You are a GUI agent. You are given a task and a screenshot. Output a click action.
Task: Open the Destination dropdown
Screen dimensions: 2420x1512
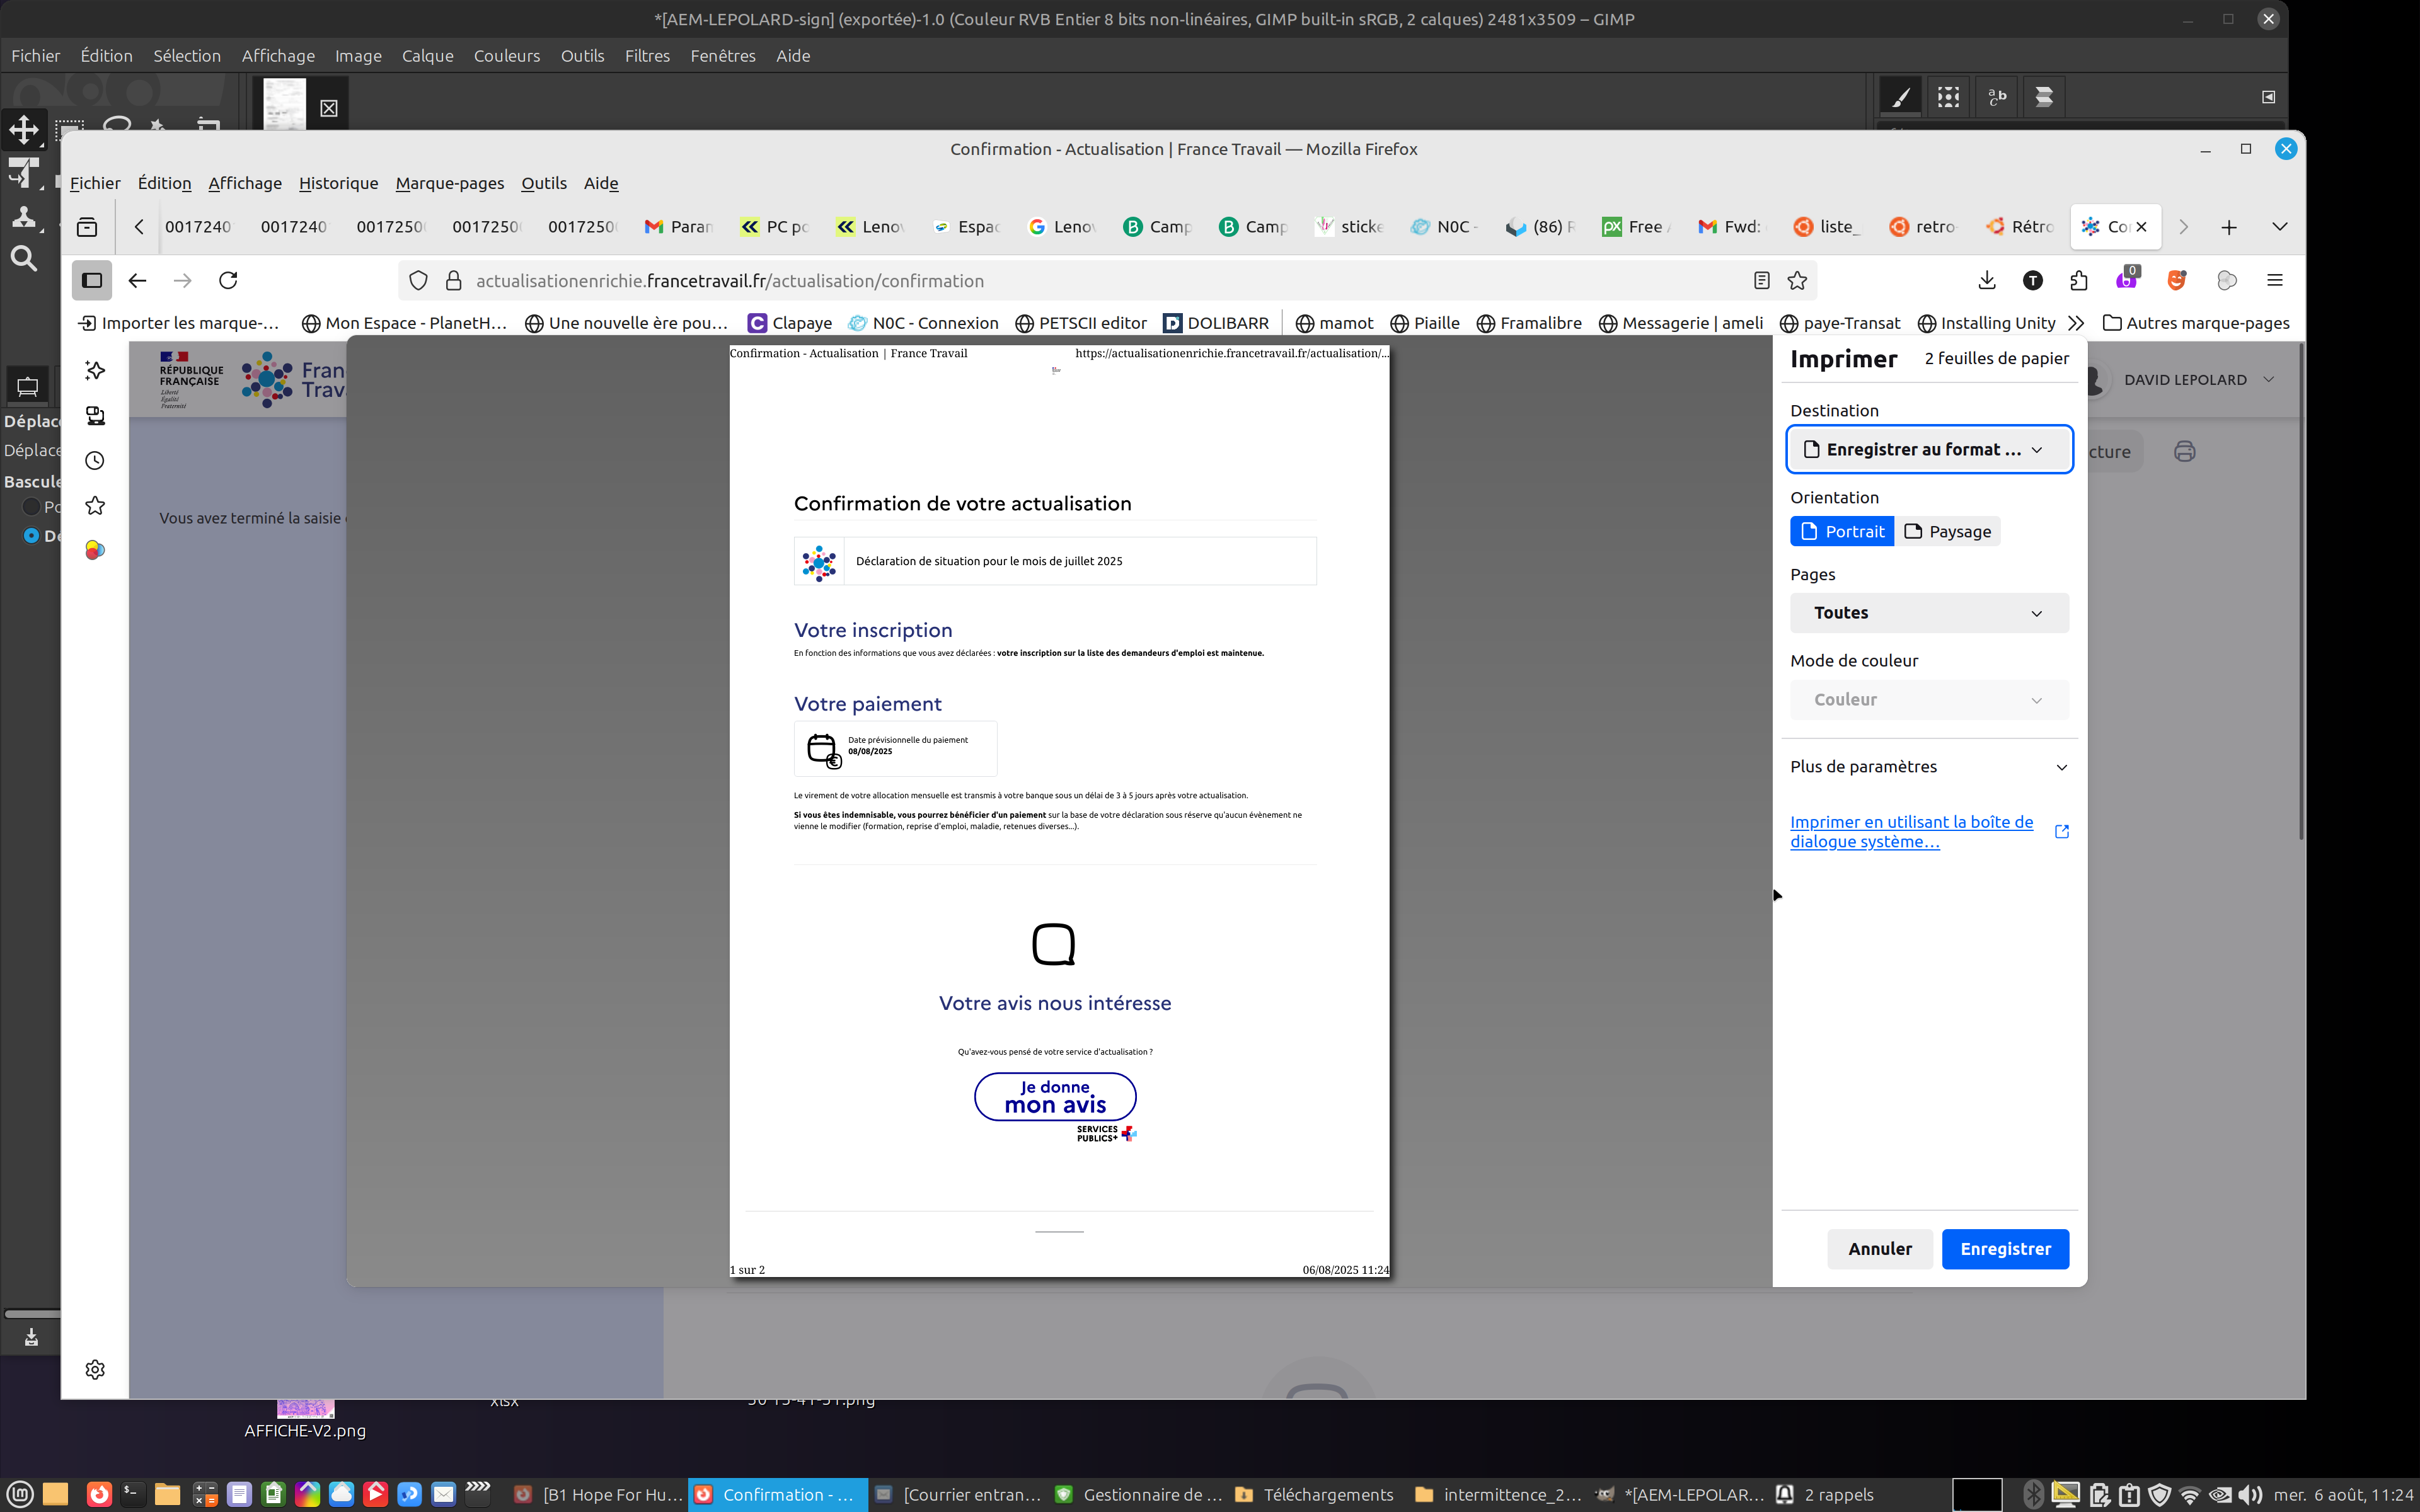(x=1928, y=450)
